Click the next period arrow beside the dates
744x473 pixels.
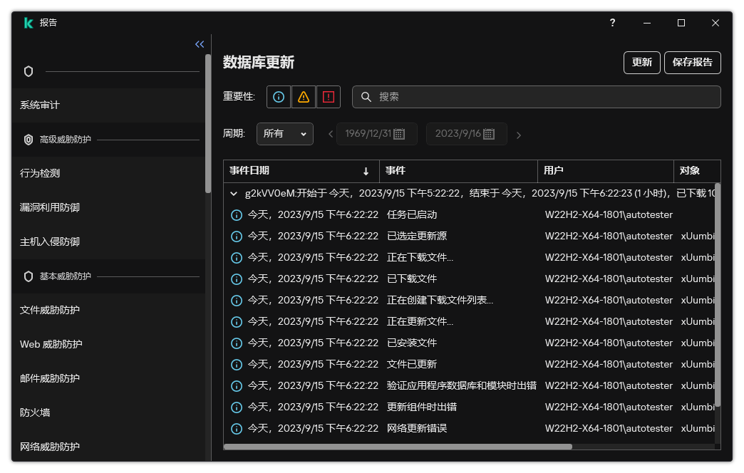point(518,134)
